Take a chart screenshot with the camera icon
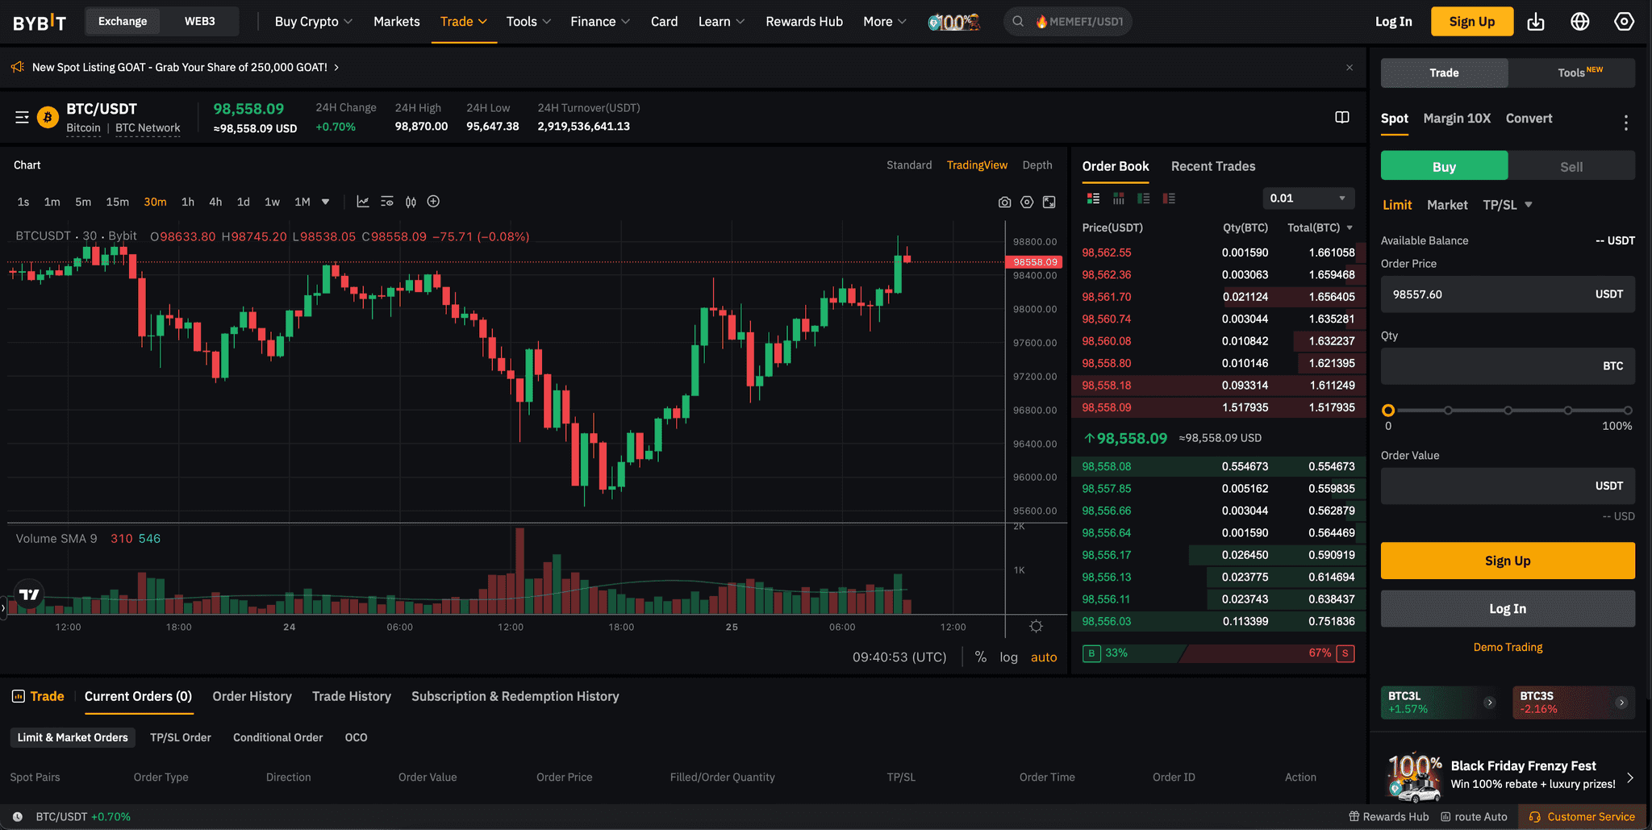This screenshot has width=1652, height=830. coord(1004,202)
